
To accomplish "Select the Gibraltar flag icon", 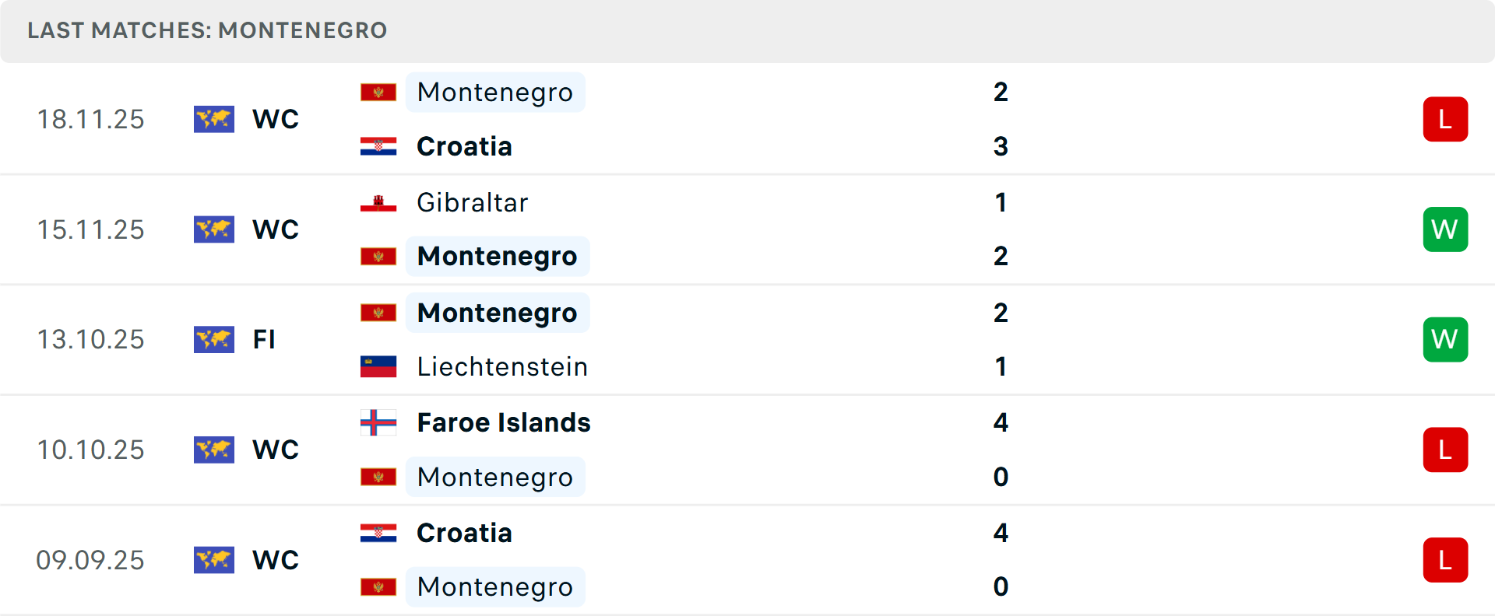I will (x=378, y=202).
